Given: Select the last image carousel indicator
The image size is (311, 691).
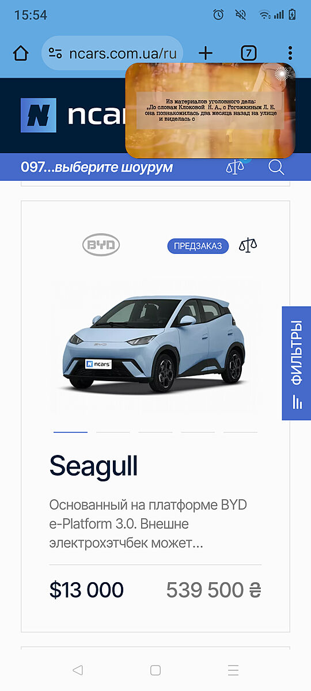Looking at the screenshot, I should (240, 432).
